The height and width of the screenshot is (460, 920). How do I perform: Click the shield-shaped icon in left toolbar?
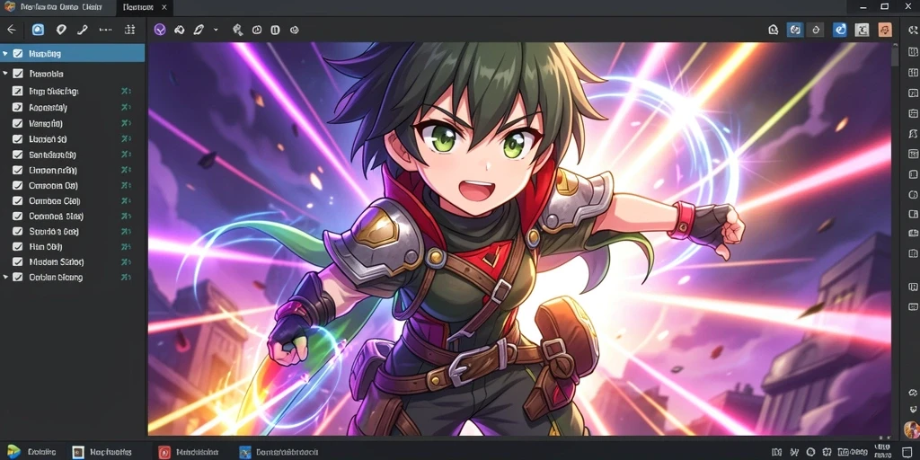coord(61,30)
